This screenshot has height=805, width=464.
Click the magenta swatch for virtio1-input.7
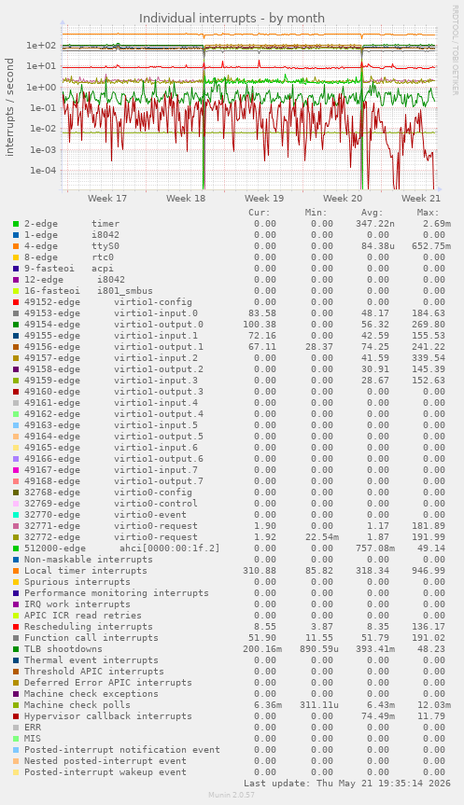pyautogui.click(x=16, y=470)
